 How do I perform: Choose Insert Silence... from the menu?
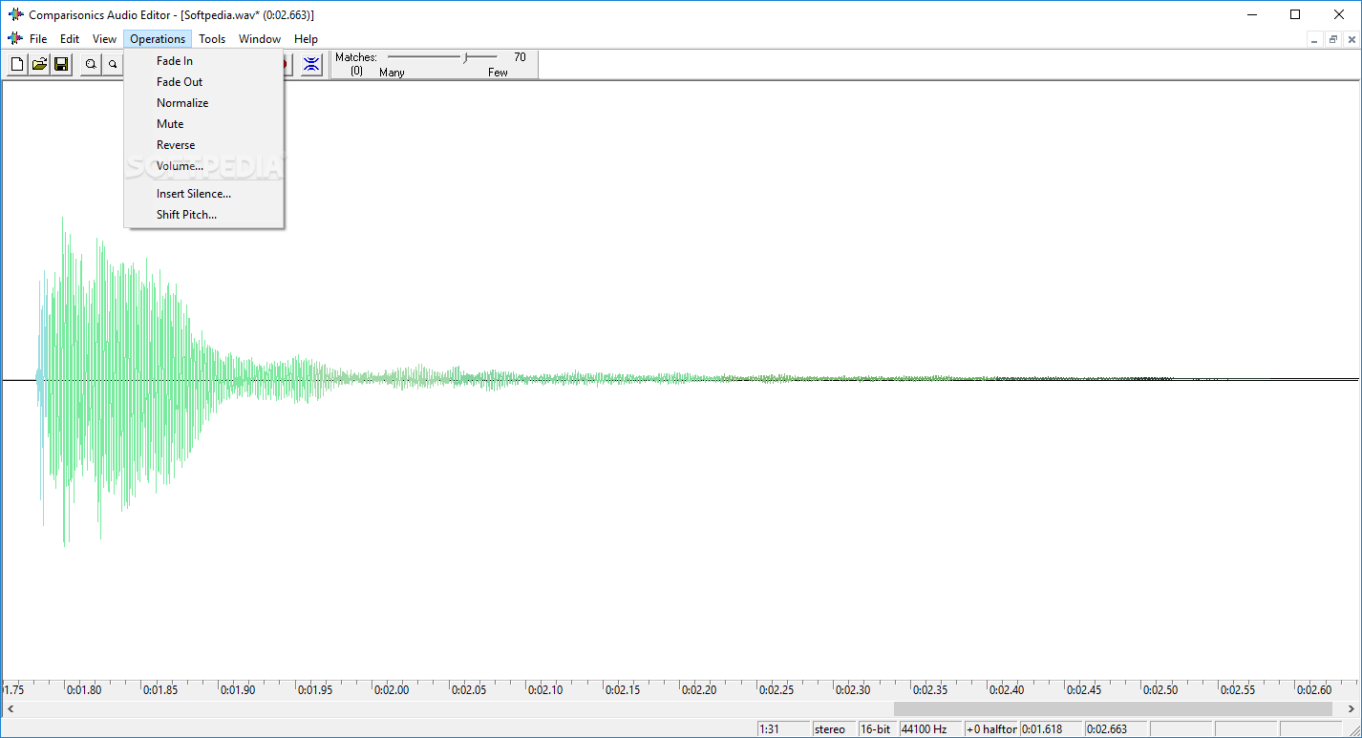(x=203, y=194)
